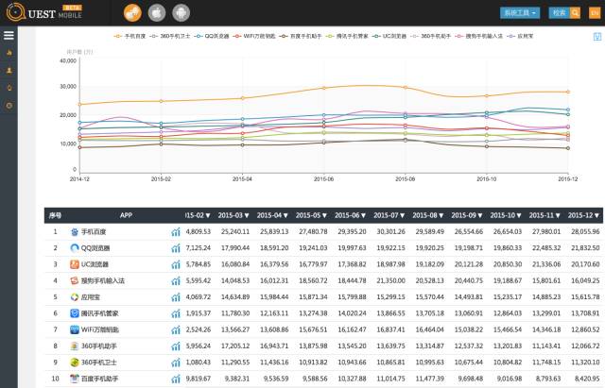Toggle 搜狗手机输入法 series in chart legend
Screen dimensions: 605x388
pos(479,36)
